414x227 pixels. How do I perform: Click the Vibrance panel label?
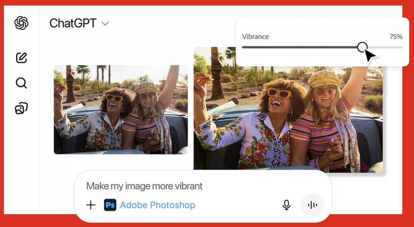255,36
